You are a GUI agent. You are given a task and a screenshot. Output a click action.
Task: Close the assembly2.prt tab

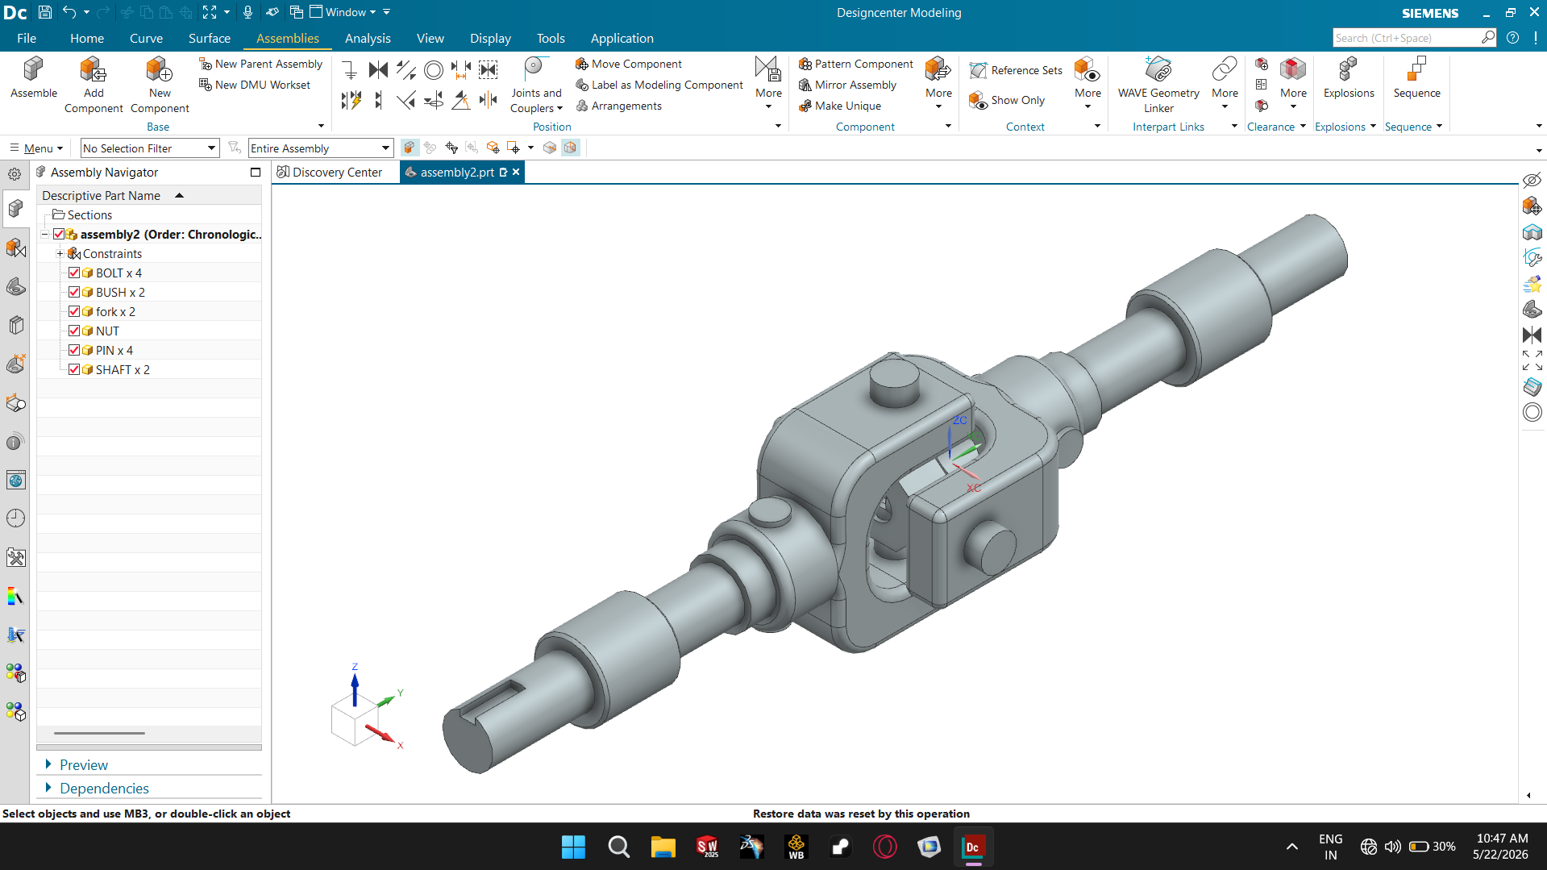[x=516, y=172]
